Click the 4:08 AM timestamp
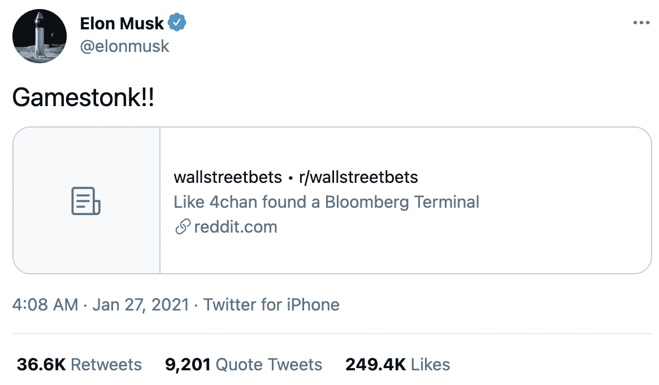 coord(45,305)
